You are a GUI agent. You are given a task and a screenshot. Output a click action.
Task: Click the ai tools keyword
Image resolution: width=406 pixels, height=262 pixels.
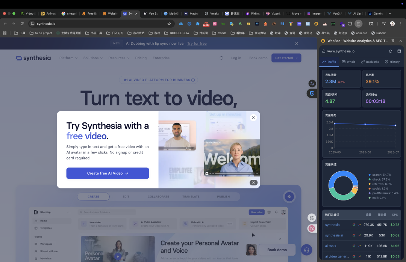point(330,246)
